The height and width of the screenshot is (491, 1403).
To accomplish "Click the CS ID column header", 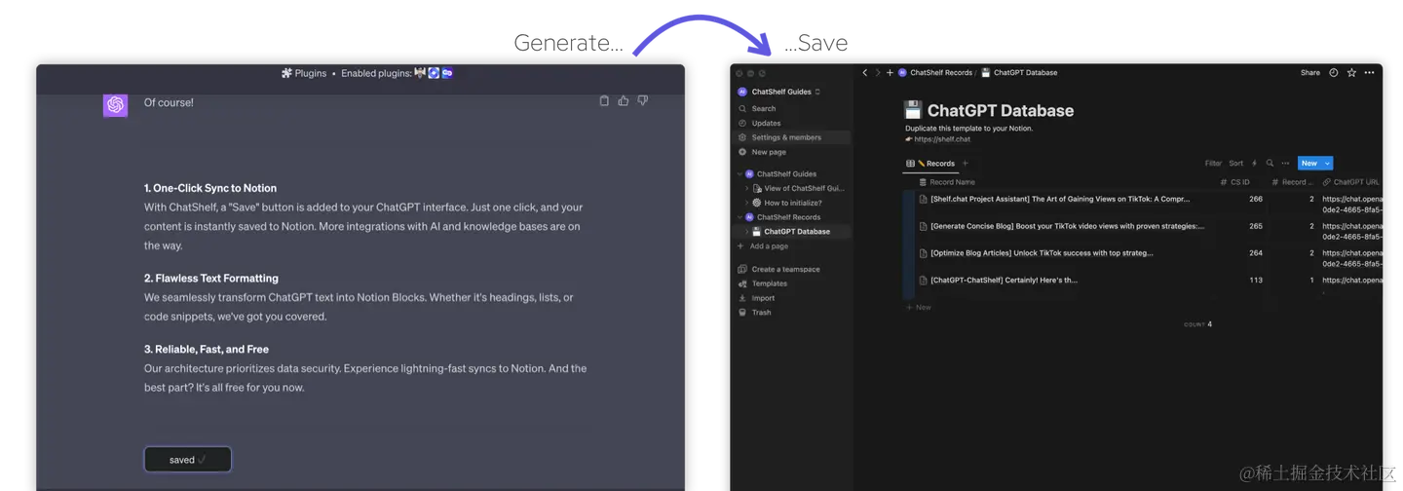I will tap(1234, 182).
